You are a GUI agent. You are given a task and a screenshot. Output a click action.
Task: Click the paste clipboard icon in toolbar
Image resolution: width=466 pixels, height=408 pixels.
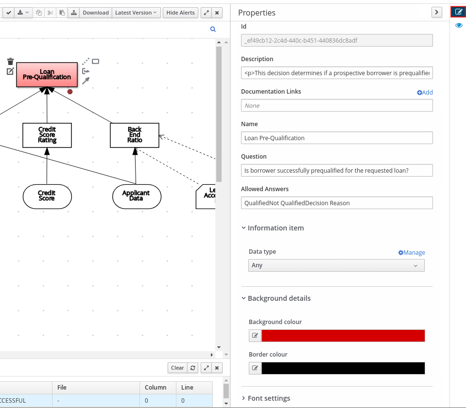tap(62, 13)
